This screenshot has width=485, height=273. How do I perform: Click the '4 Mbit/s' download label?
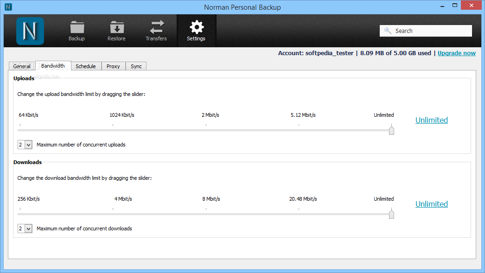123,199
